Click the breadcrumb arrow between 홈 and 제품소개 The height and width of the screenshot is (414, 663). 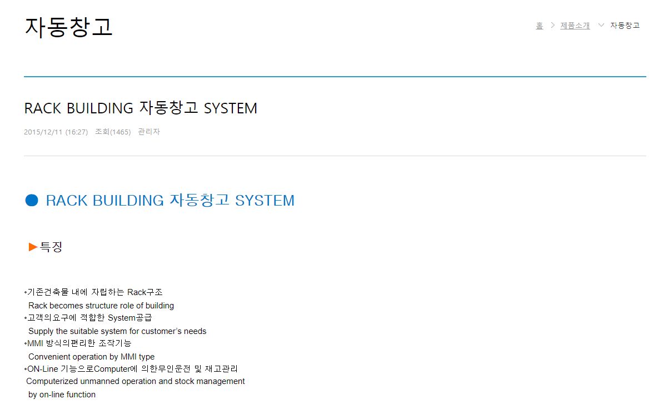tap(552, 25)
